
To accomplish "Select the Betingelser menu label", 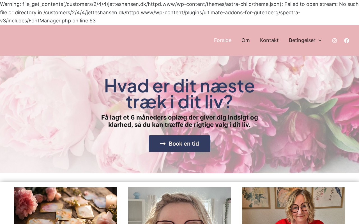I will [x=302, y=40].
